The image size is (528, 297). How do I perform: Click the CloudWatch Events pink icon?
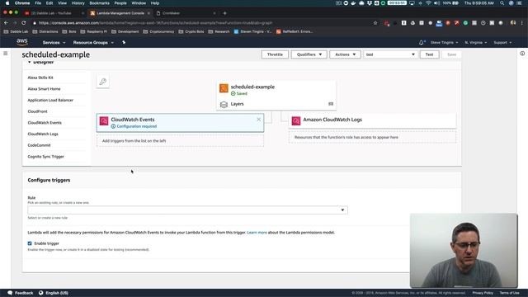104,121
